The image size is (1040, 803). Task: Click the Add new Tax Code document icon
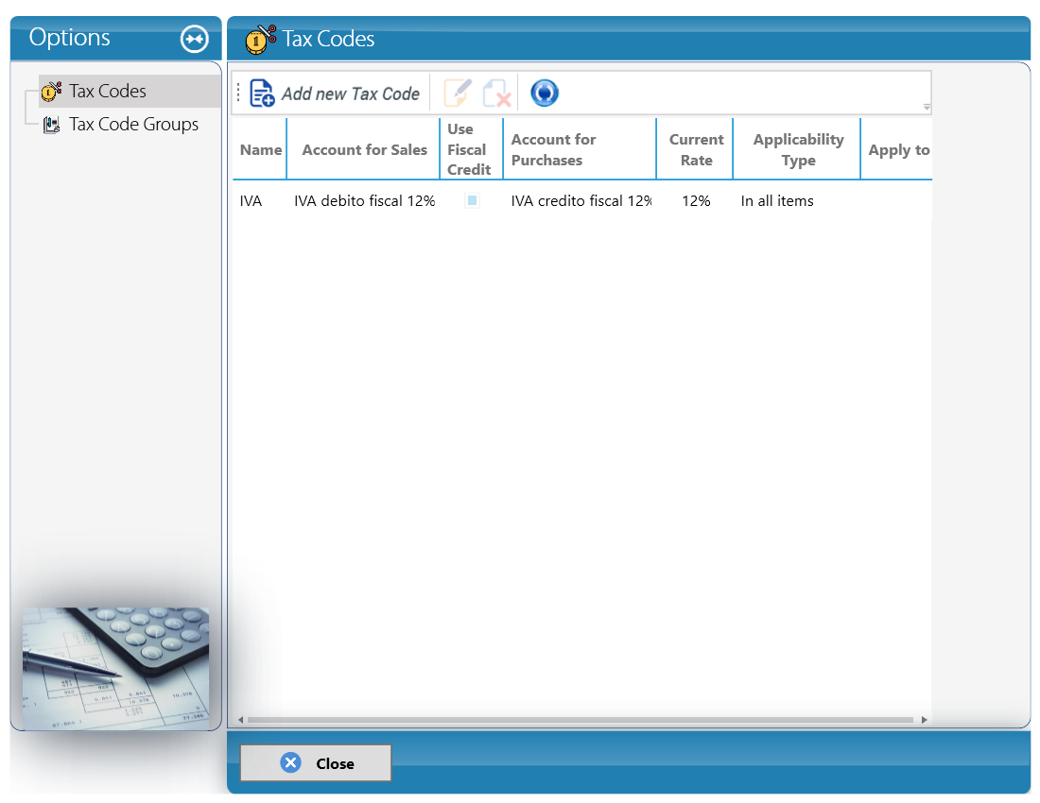coord(262,93)
